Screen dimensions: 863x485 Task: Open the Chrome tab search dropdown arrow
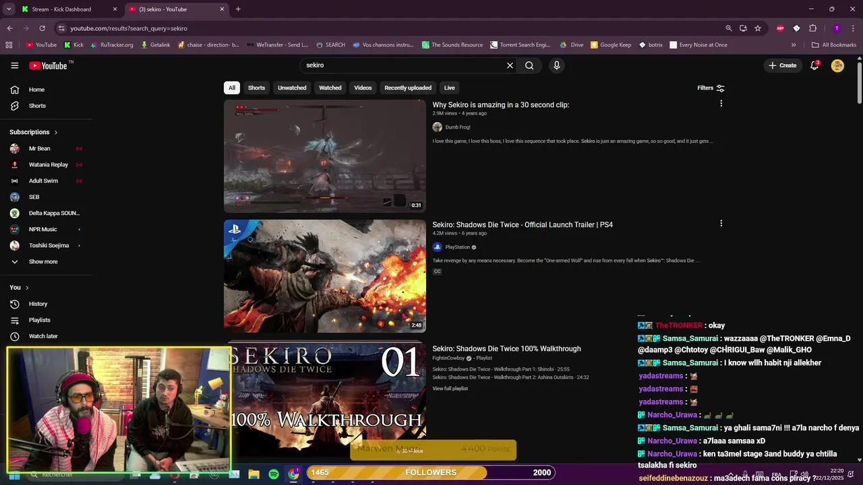[9, 9]
